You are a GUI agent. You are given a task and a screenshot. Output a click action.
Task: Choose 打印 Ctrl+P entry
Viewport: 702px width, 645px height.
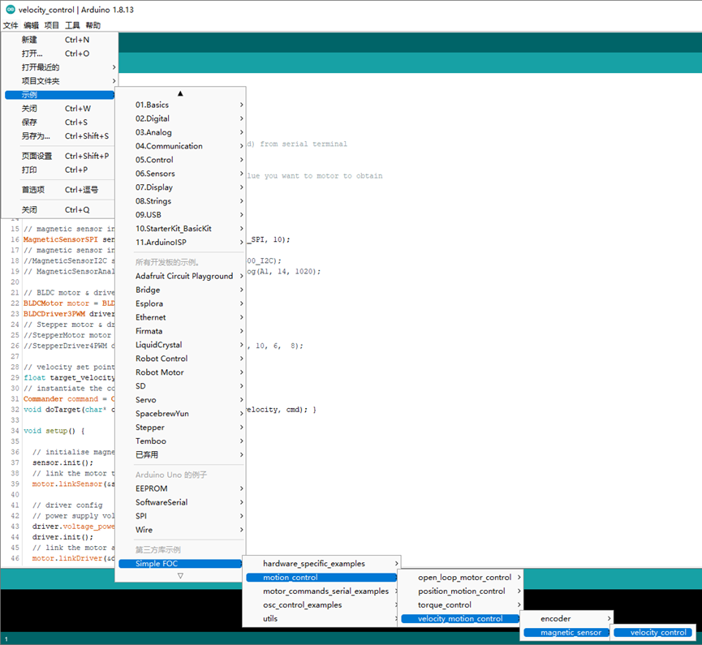[x=59, y=170]
